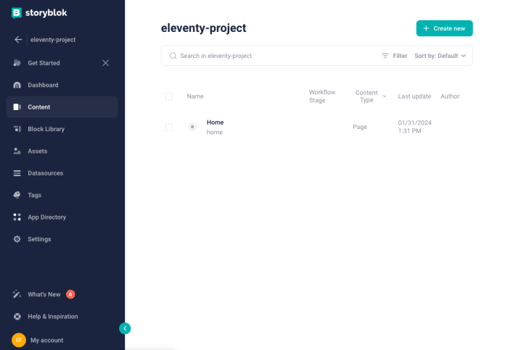Click the Workflow Stage column header
Image resolution: width=508 pixels, height=350 pixels.
pos(322,96)
